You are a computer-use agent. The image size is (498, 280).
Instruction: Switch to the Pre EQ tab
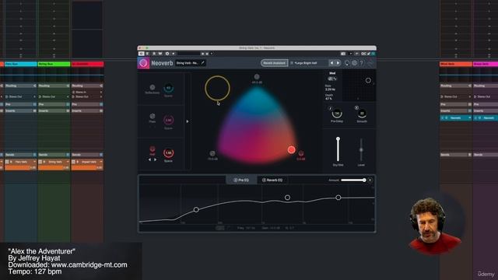point(241,180)
